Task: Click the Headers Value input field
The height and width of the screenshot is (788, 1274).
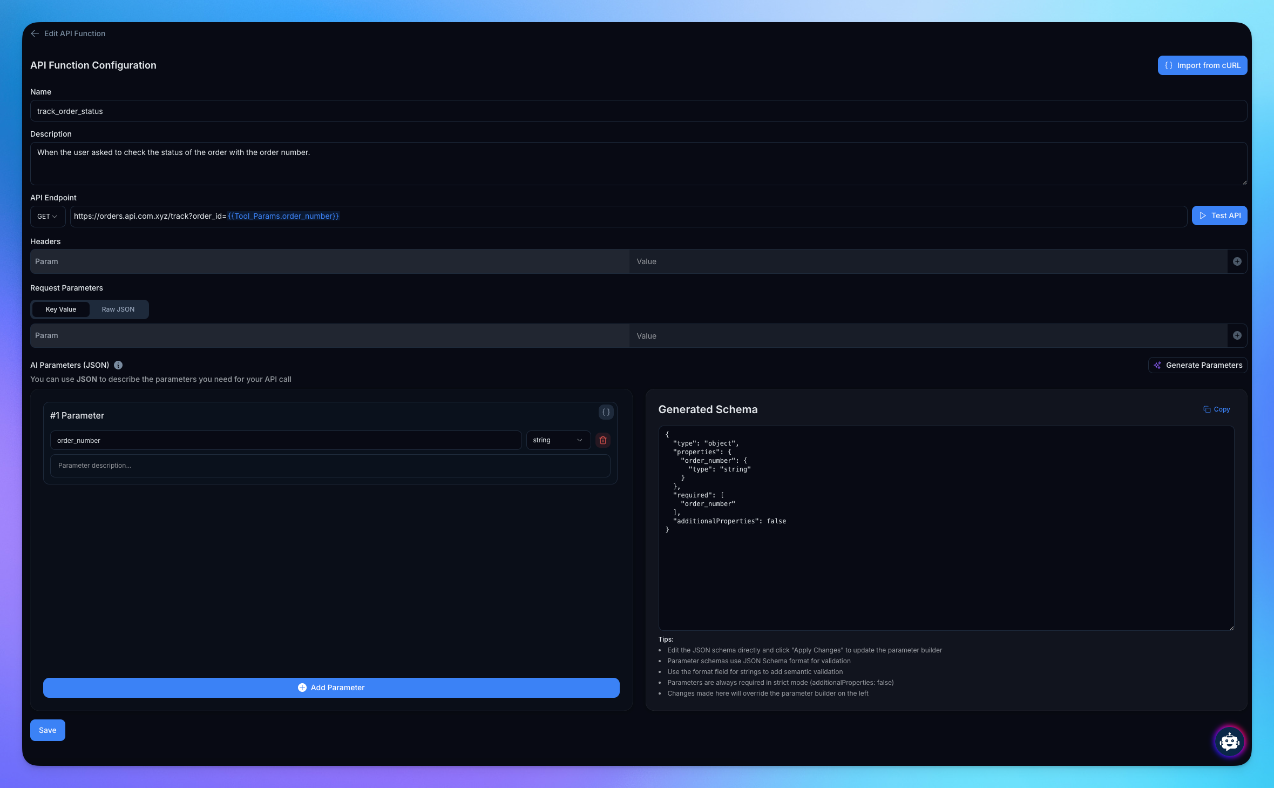Action: pyautogui.click(x=929, y=261)
